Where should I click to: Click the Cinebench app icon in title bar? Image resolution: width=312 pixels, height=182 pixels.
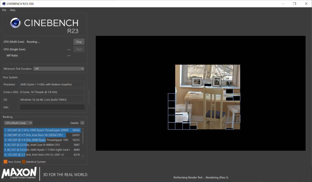[3, 4]
